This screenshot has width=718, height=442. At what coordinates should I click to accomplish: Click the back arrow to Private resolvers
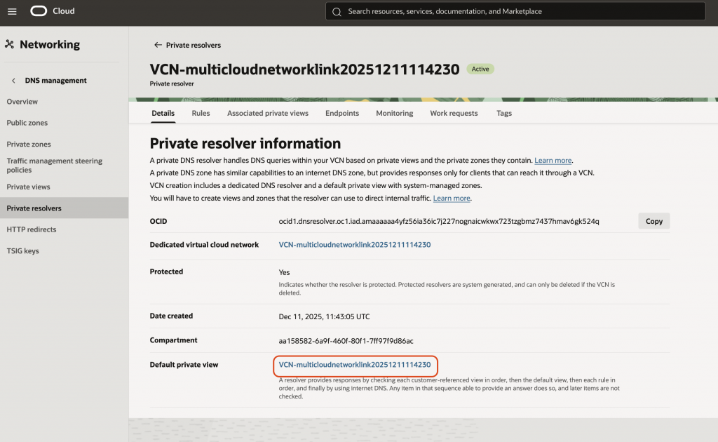158,45
